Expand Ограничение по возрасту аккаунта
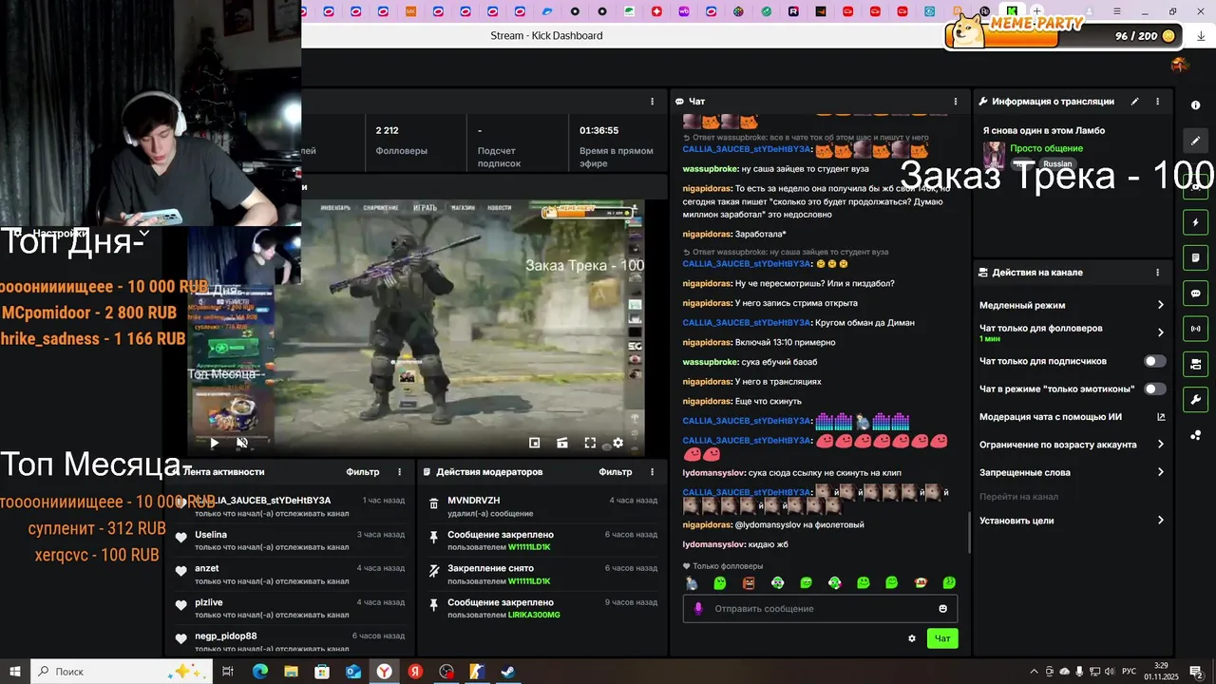Screen dimensions: 1216x684 (1072, 445)
